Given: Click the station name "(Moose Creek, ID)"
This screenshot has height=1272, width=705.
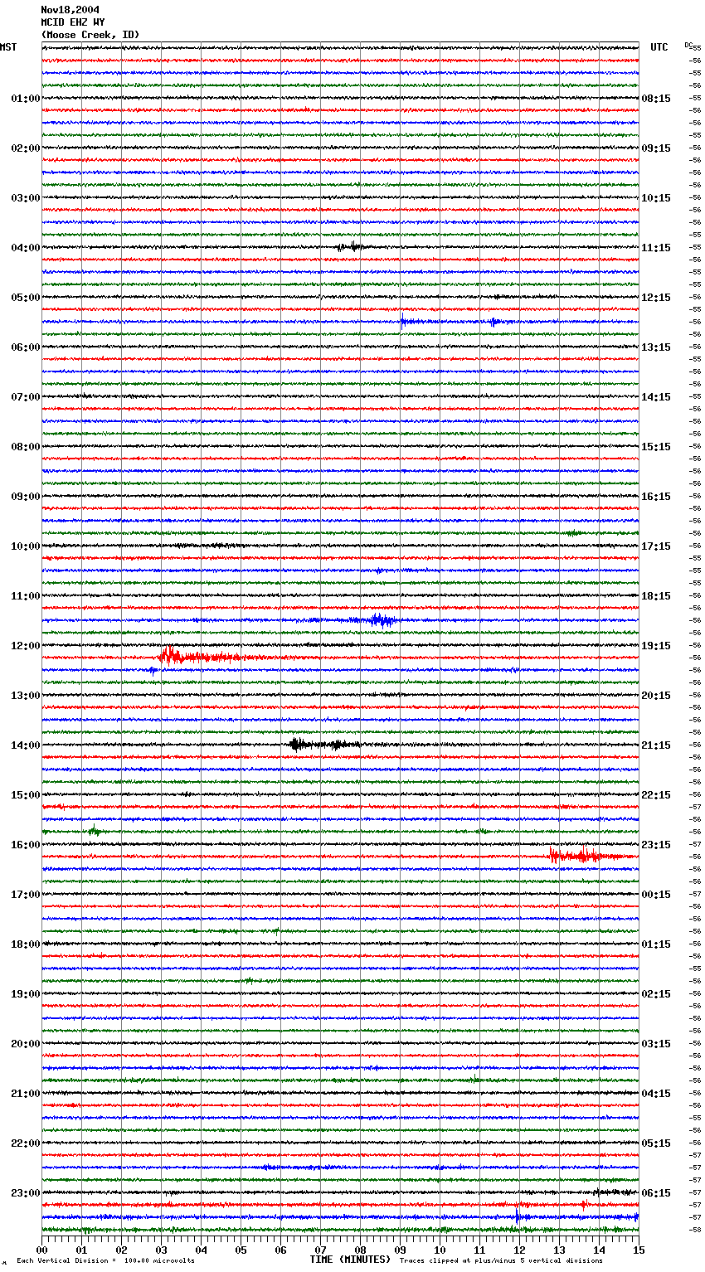Looking at the screenshot, I should [90, 35].
